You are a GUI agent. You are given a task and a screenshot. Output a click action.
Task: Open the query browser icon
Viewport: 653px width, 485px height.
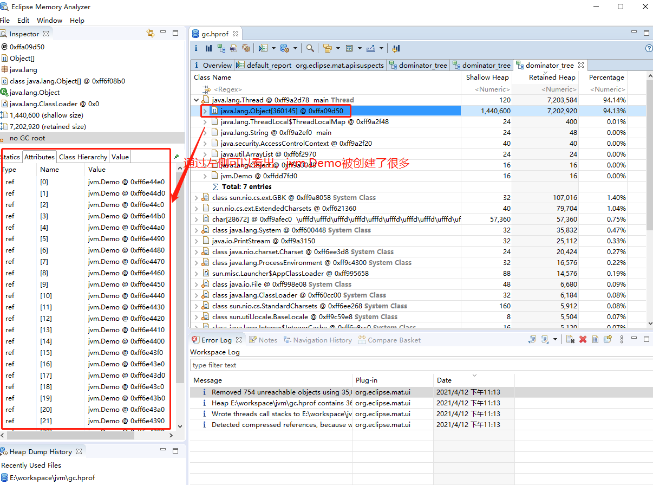click(285, 48)
